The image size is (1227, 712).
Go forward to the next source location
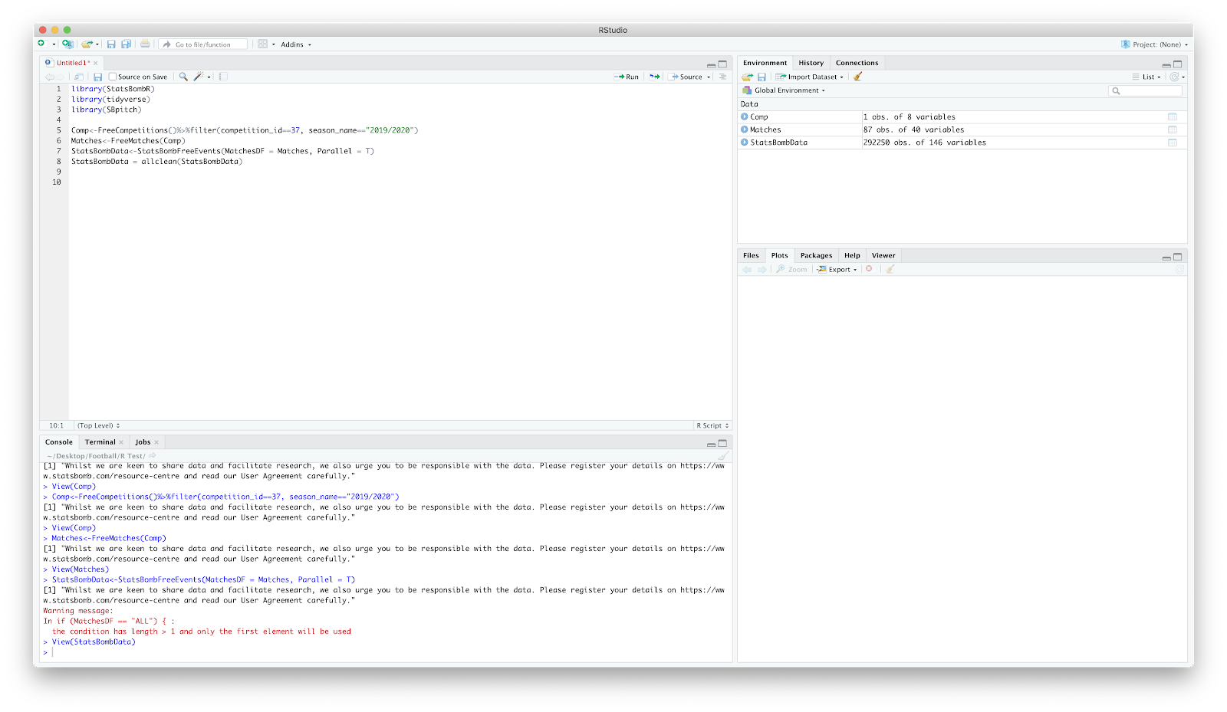(x=60, y=77)
